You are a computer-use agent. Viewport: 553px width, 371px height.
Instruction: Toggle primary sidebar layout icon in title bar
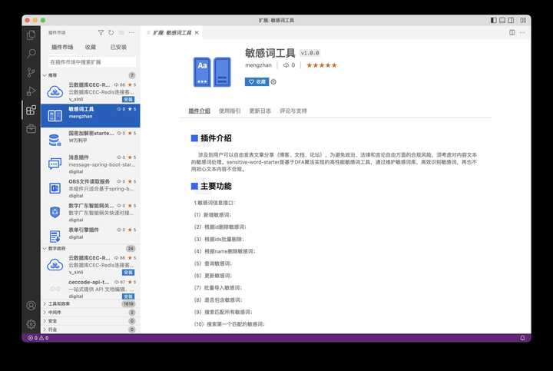pyautogui.click(x=494, y=20)
